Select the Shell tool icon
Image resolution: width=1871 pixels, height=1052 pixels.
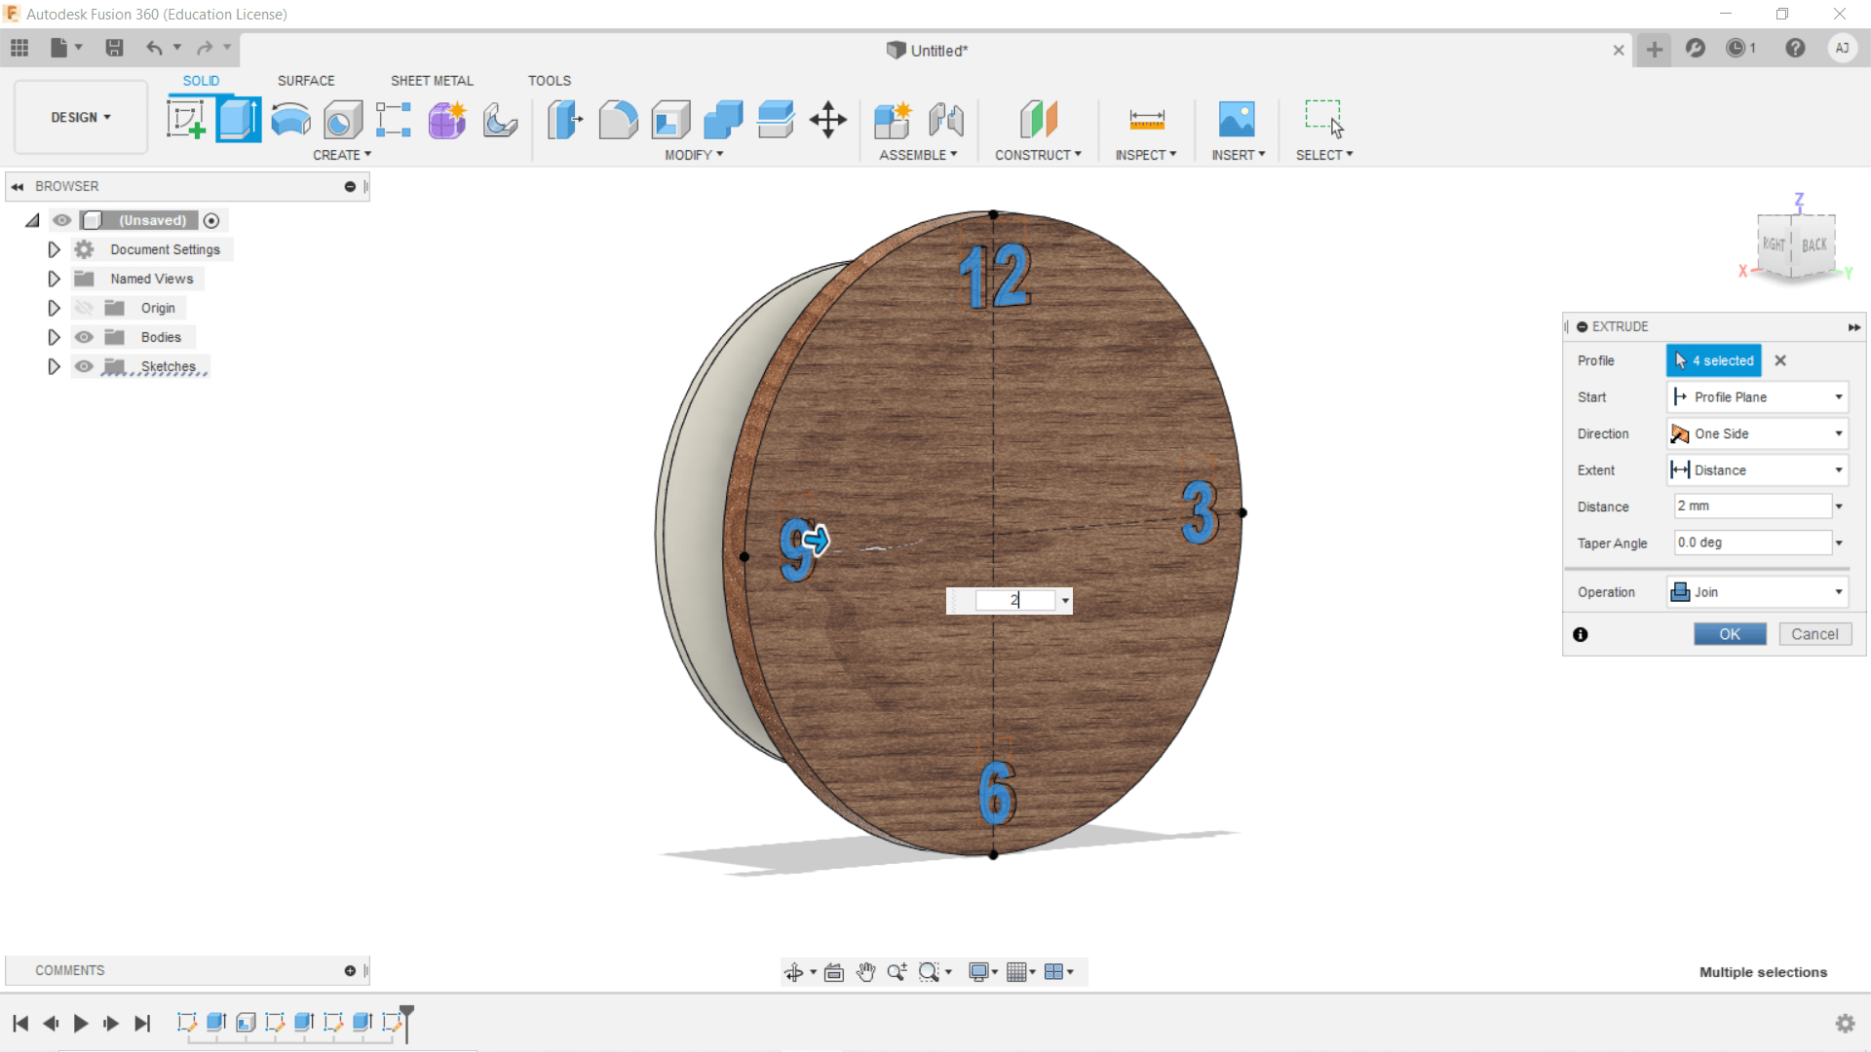pyautogui.click(x=670, y=121)
